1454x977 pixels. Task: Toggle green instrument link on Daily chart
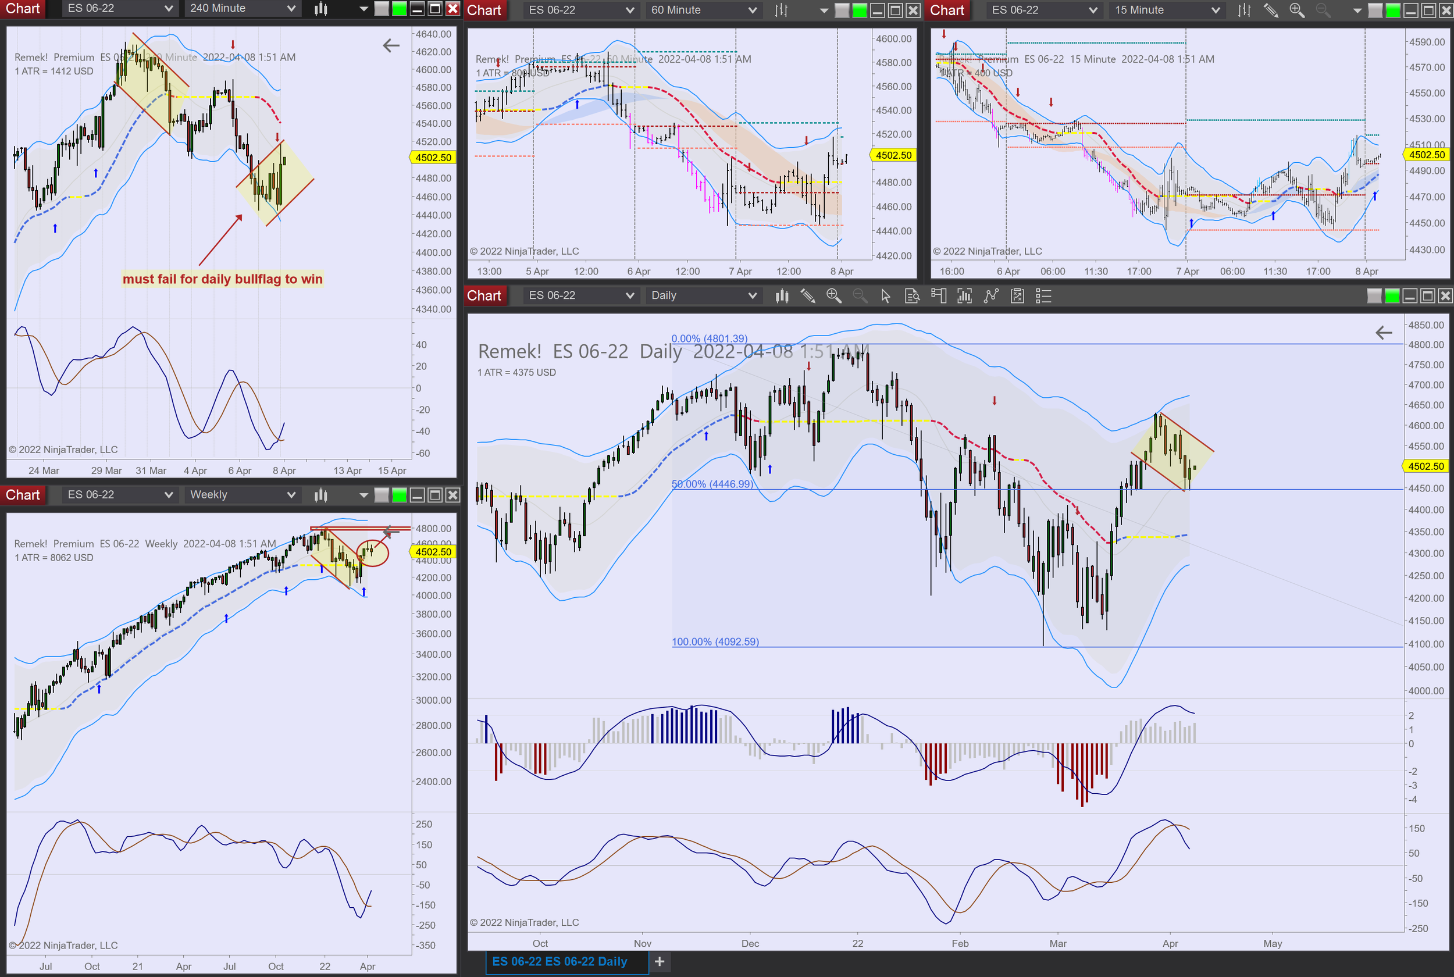coord(1392,296)
